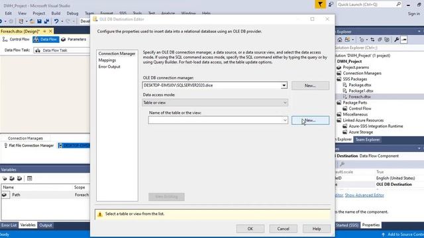Click the notifications flag icon
424x238 pixels.
320,5
